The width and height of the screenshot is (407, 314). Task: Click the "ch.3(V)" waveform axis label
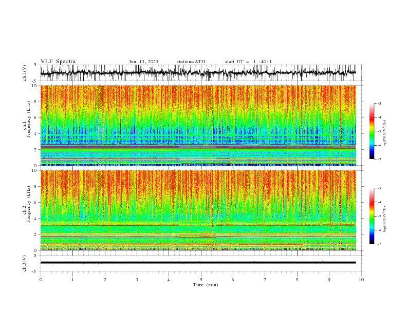pyautogui.click(x=24, y=263)
